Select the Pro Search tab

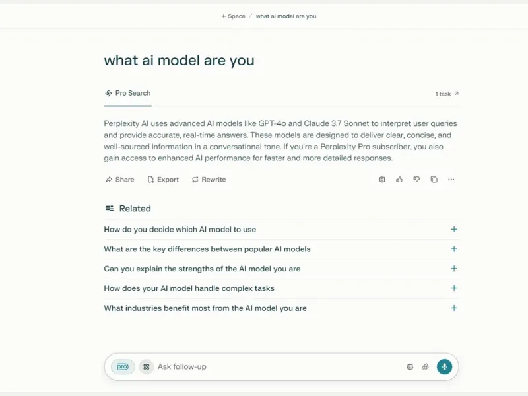(128, 93)
